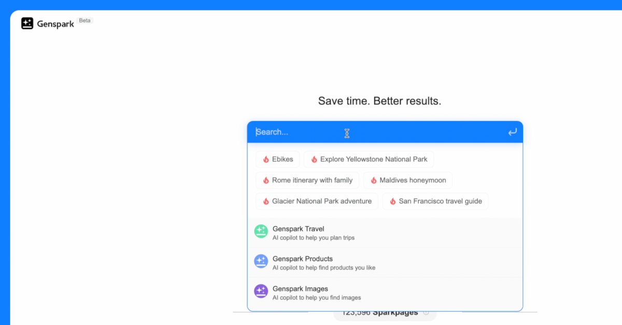Image resolution: width=622 pixels, height=325 pixels.
Task: Pick Rome itinerary with family suggestion
Action: tap(307, 180)
